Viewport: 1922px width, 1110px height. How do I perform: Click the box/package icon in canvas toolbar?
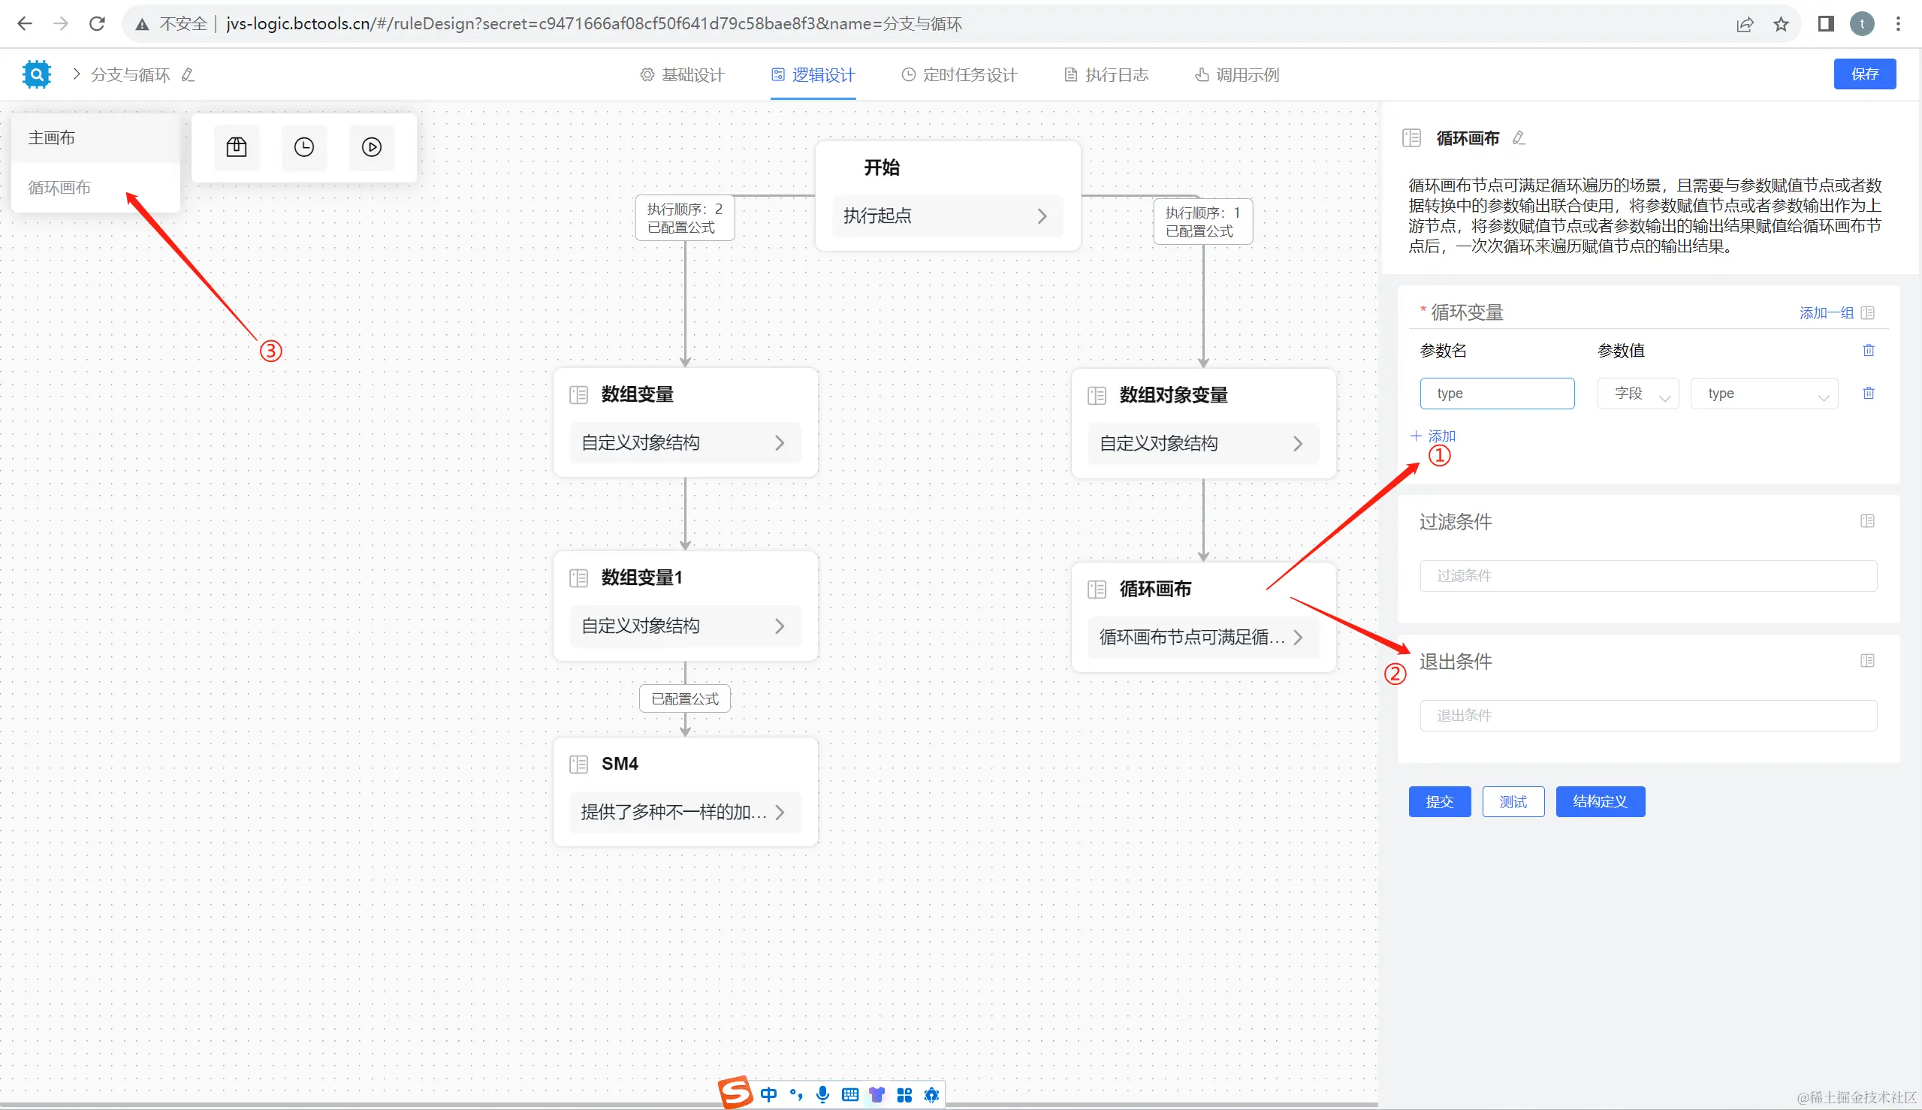237,147
